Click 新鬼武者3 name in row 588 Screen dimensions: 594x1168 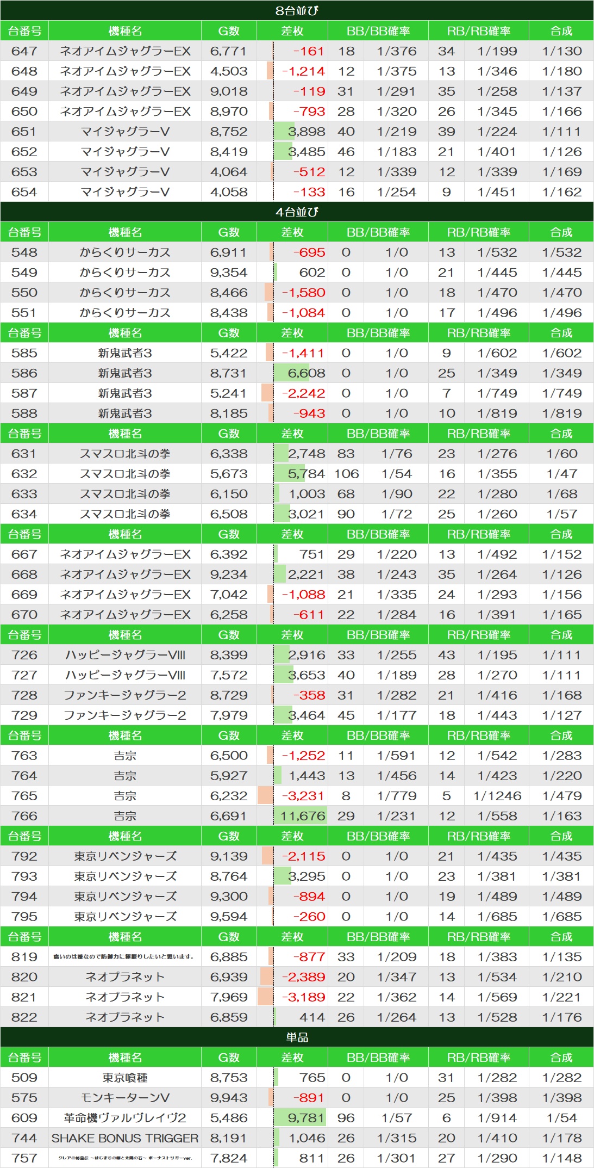(x=125, y=413)
